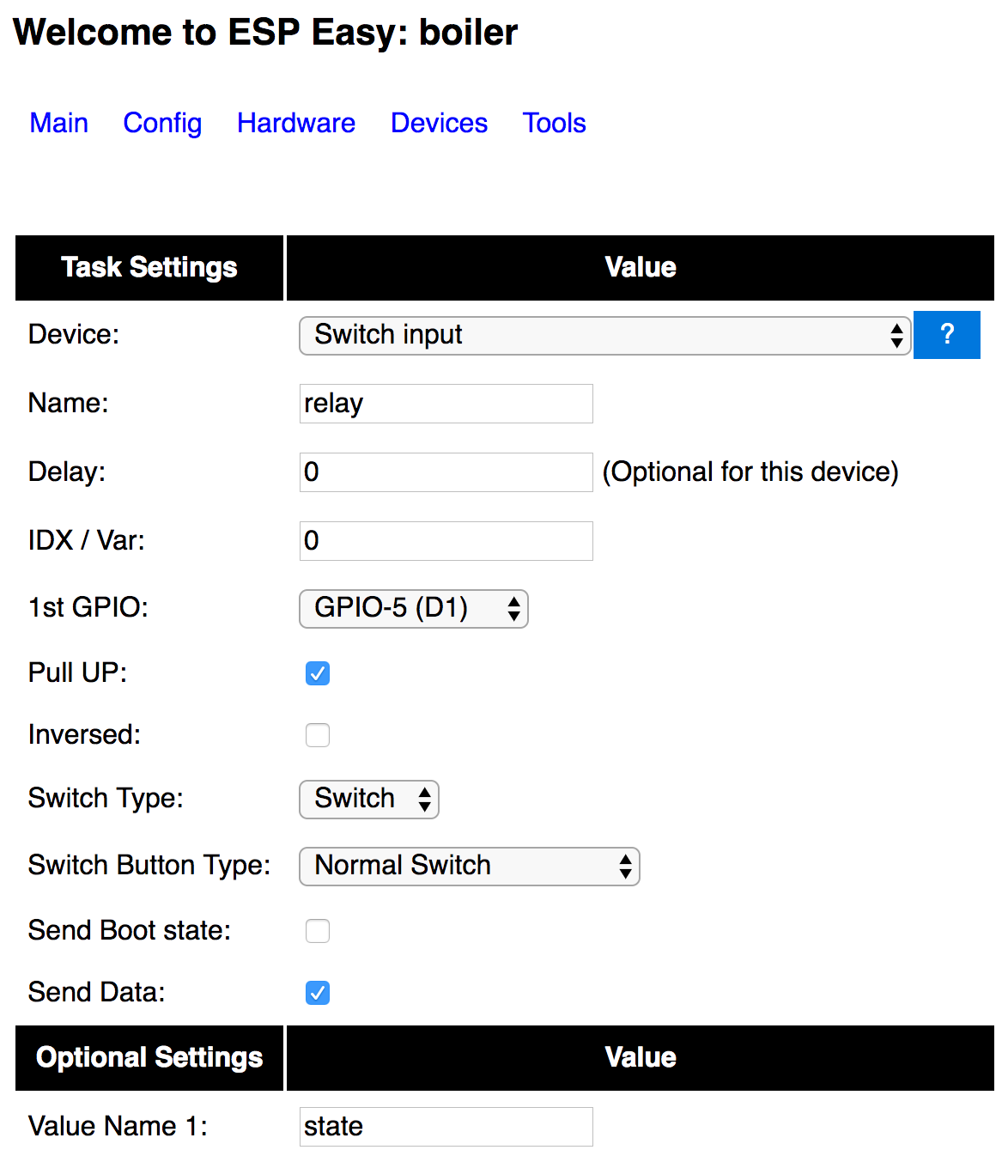This screenshot has height=1156, width=1008.
Task: Enable the Send Boot state checkbox
Action: 318,931
